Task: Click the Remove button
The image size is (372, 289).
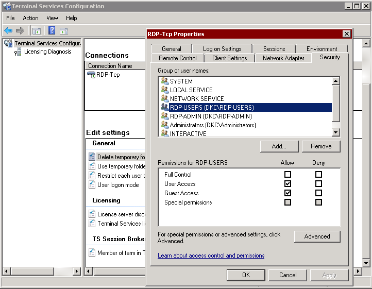Action: click(x=321, y=146)
